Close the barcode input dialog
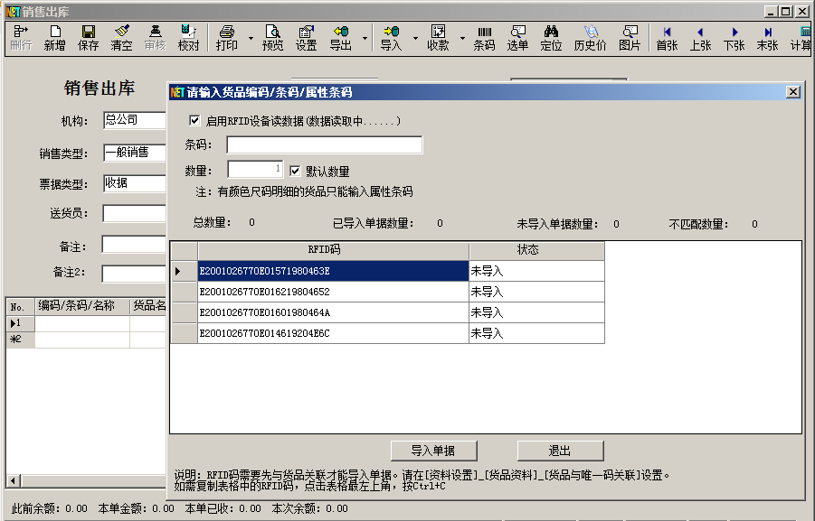Viewport: 815px width, 521px height. point(792,92)
